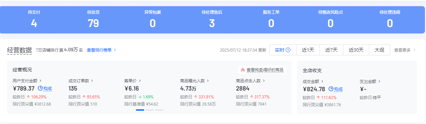Expand the 用户支付金额 metric chevron
Viewport: 426px width, 124px height.
(40, 81)
